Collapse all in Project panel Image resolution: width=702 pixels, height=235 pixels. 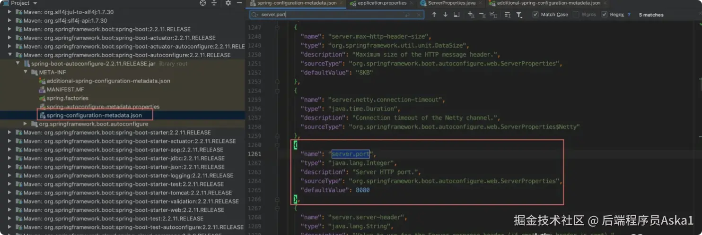point(215,3)
